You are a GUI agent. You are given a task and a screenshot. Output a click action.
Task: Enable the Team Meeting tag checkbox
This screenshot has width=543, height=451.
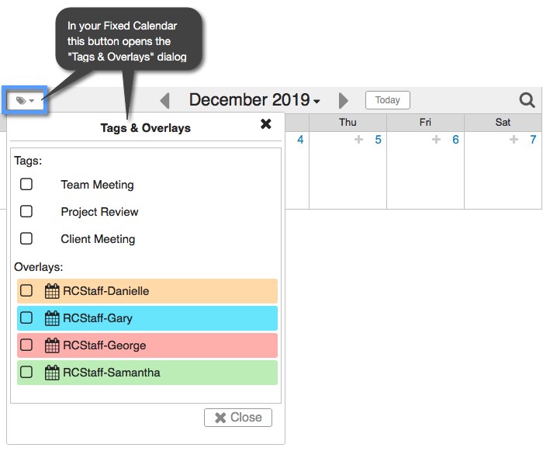coord(26,184)
